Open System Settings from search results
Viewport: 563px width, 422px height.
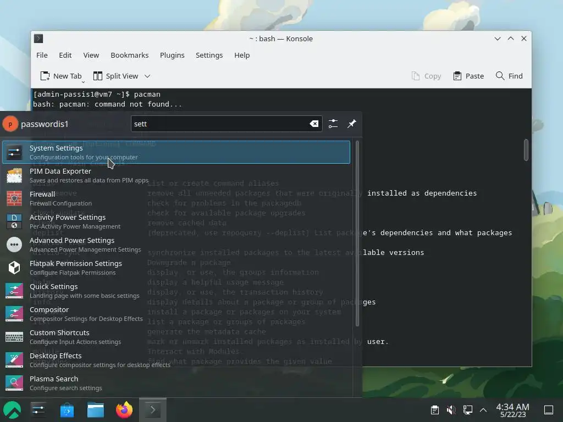[x=176, y=152]
